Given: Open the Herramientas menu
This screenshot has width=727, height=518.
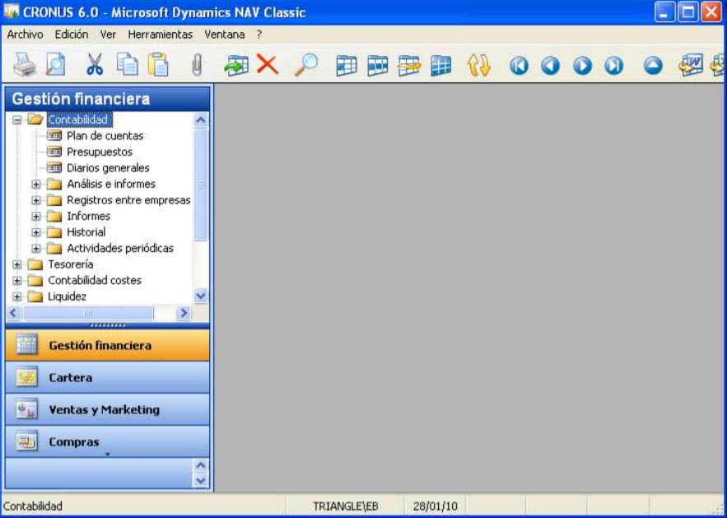Looking at the screenshot, I should pos(160,35).
